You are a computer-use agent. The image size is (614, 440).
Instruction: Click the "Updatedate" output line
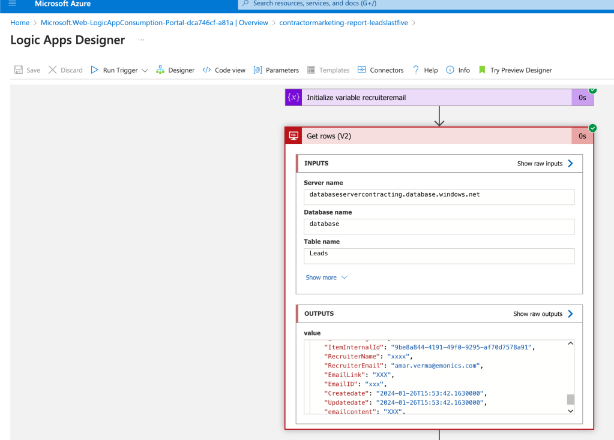pyautogui.click(x=406, y=402)
